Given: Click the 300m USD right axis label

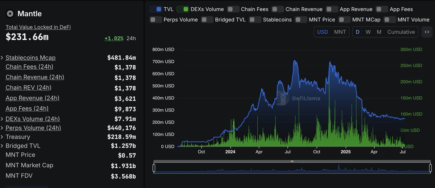Looking at the screenshot, I should click(x=411, y=49).
